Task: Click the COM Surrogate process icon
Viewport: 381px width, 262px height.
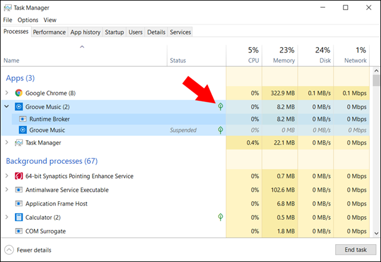Action: click(x=19, y=231)
